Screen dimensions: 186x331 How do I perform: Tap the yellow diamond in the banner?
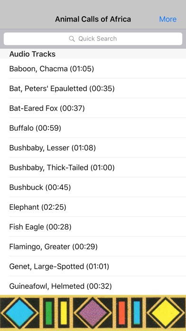click(x=166, y=313)
